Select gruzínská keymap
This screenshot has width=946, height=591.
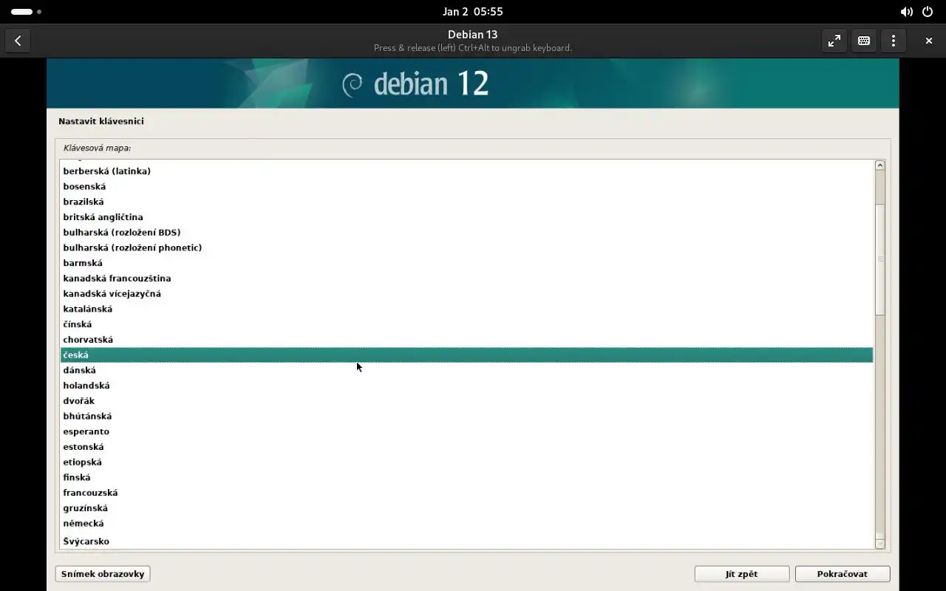[466, 508]
